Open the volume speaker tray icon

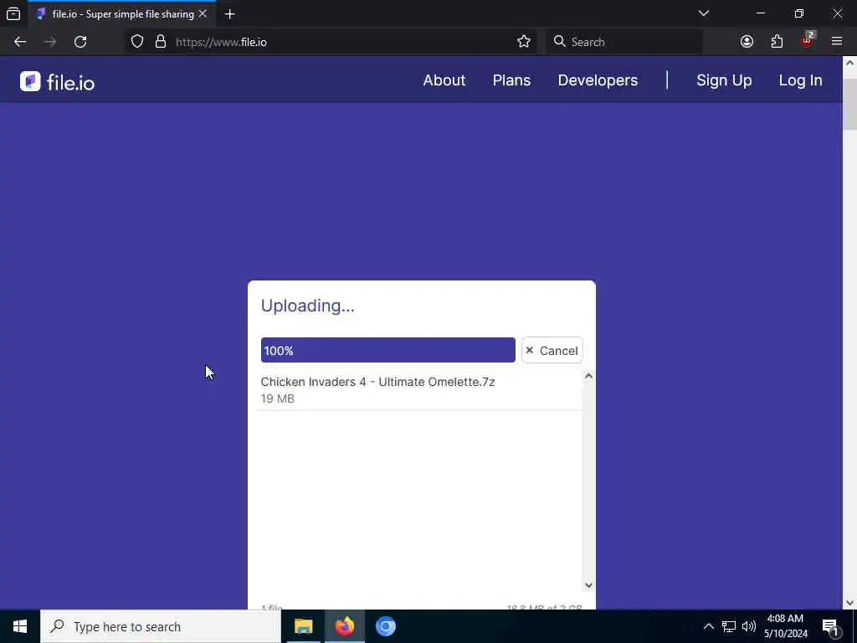[x=749, y=626]
